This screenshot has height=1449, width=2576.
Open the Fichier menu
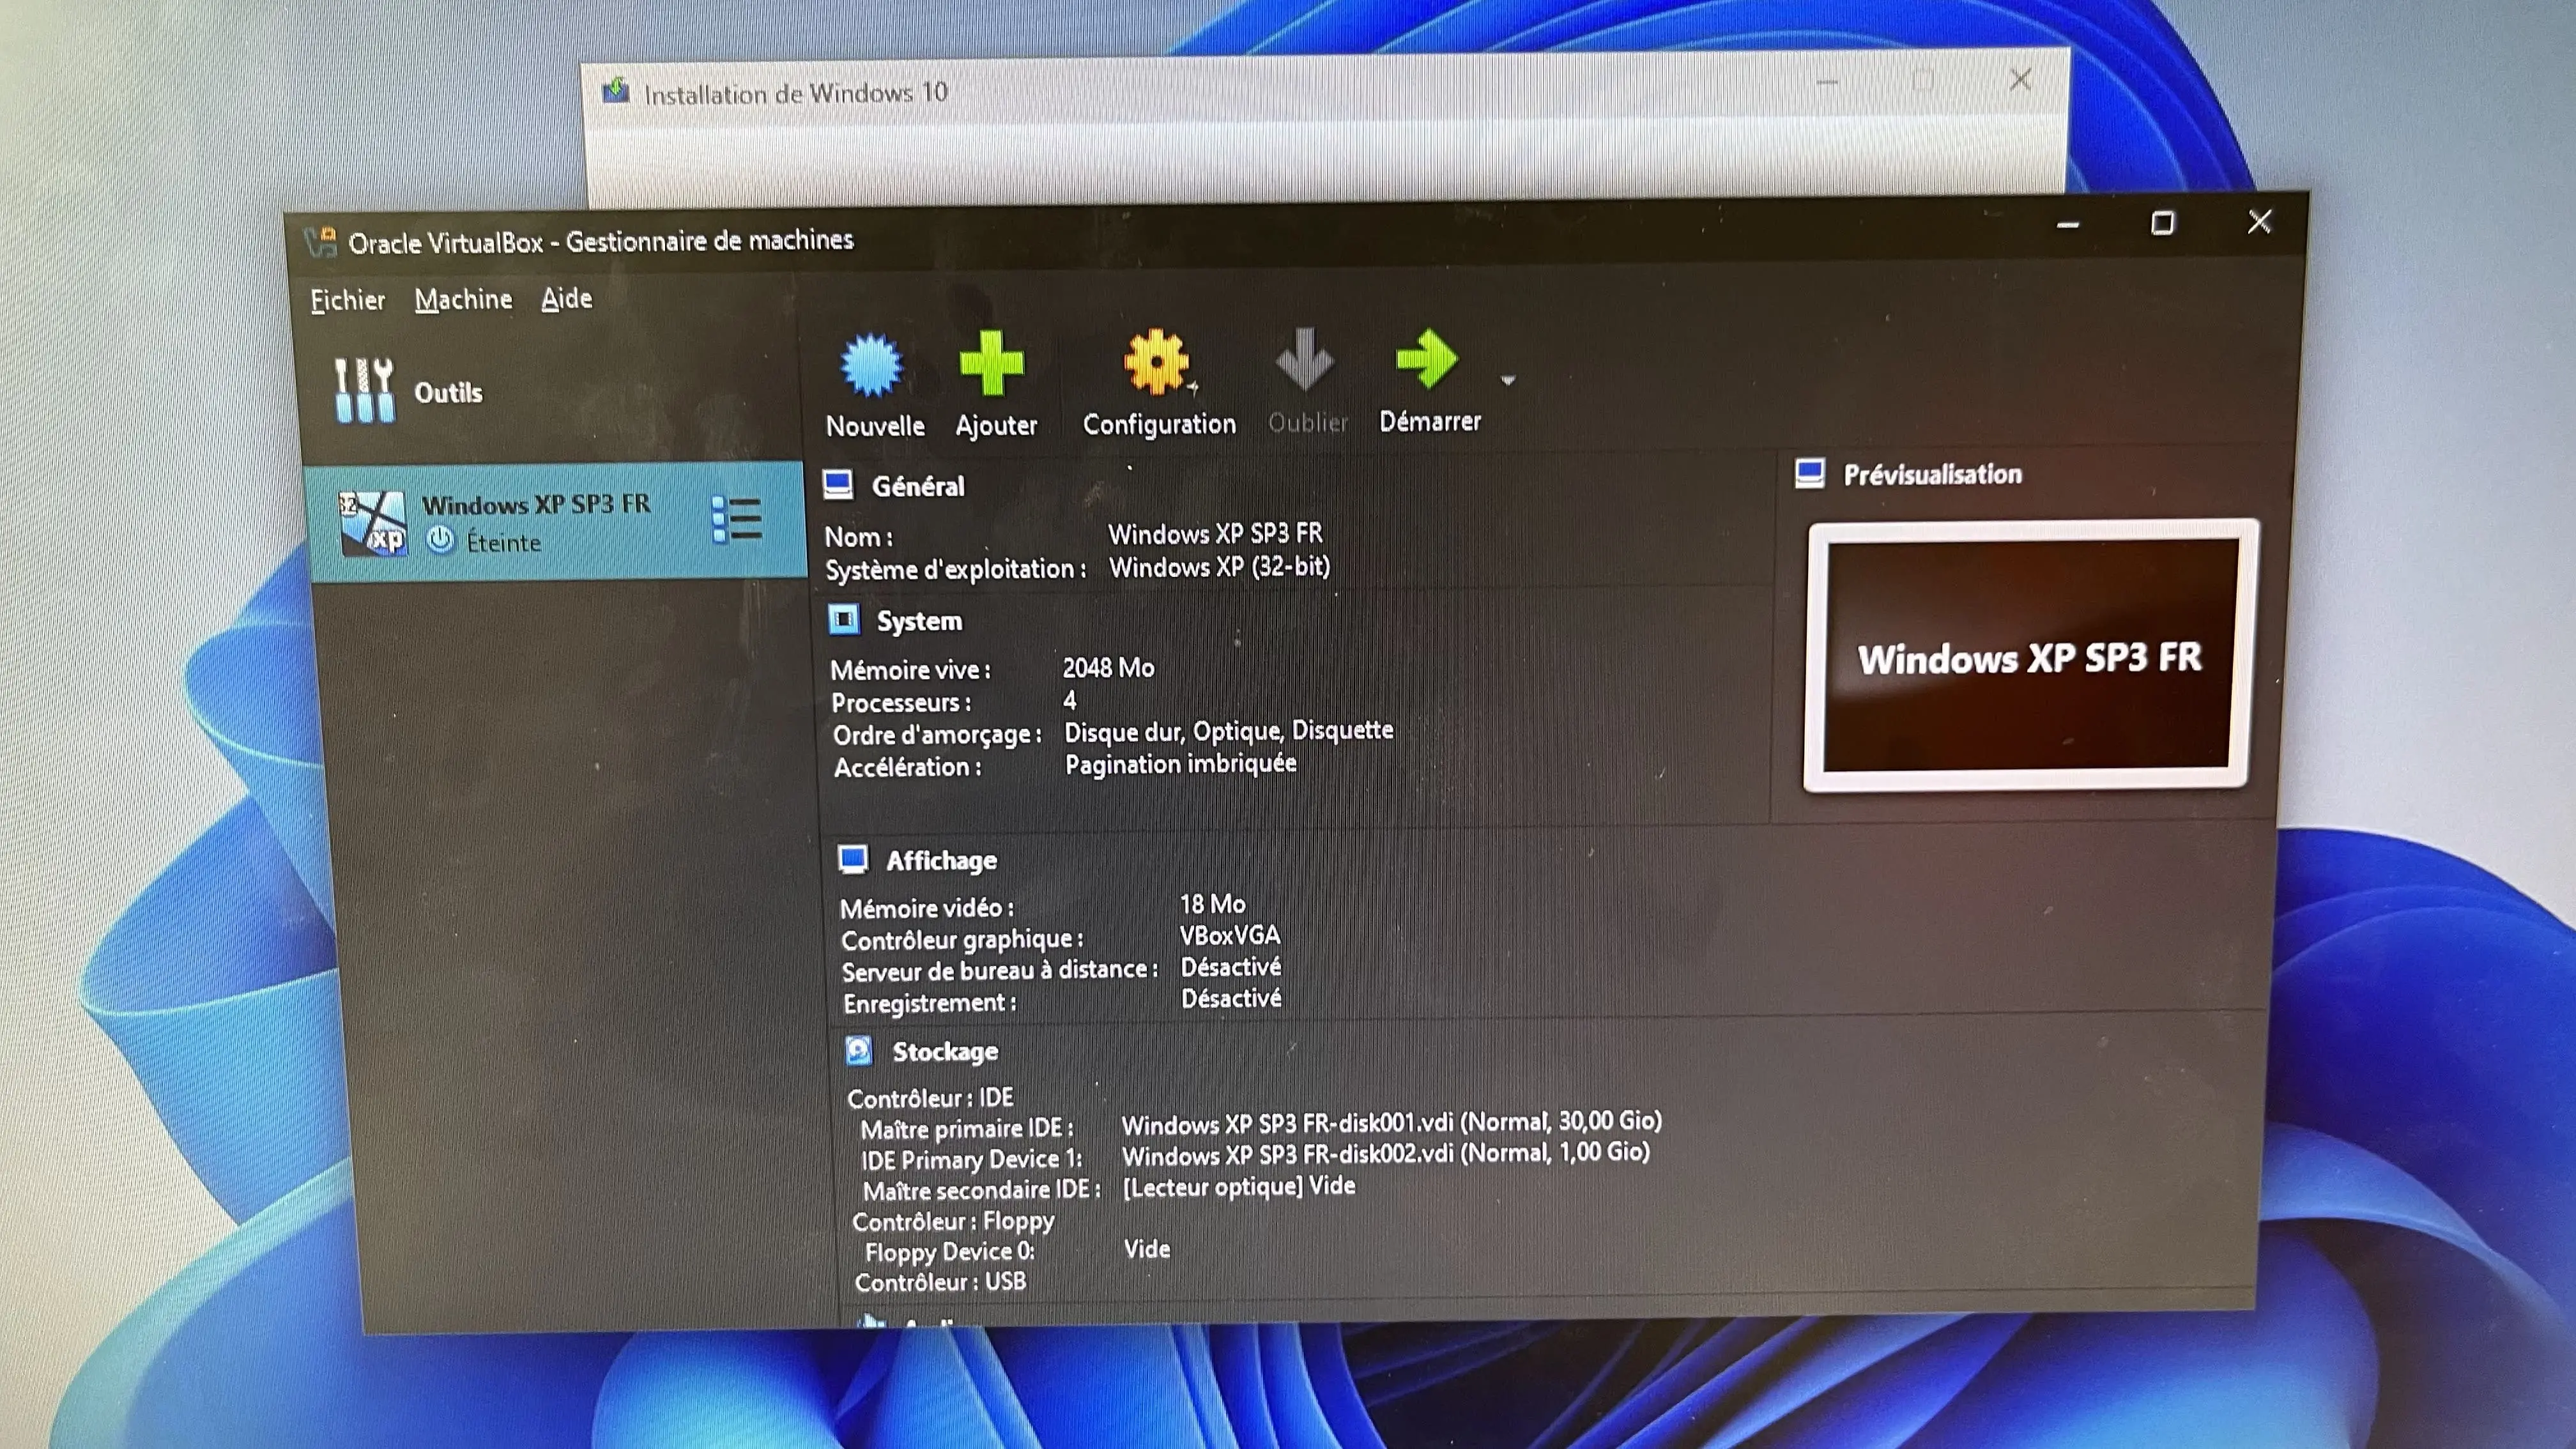click(347, 300)
